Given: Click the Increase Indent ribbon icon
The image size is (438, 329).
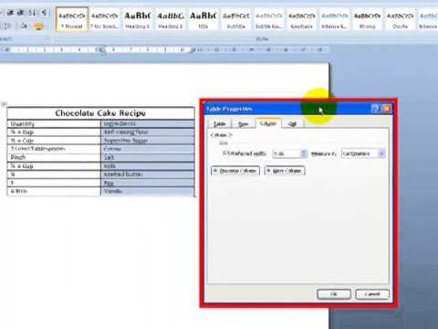Looking at the screenshot, I should (21, 13).
